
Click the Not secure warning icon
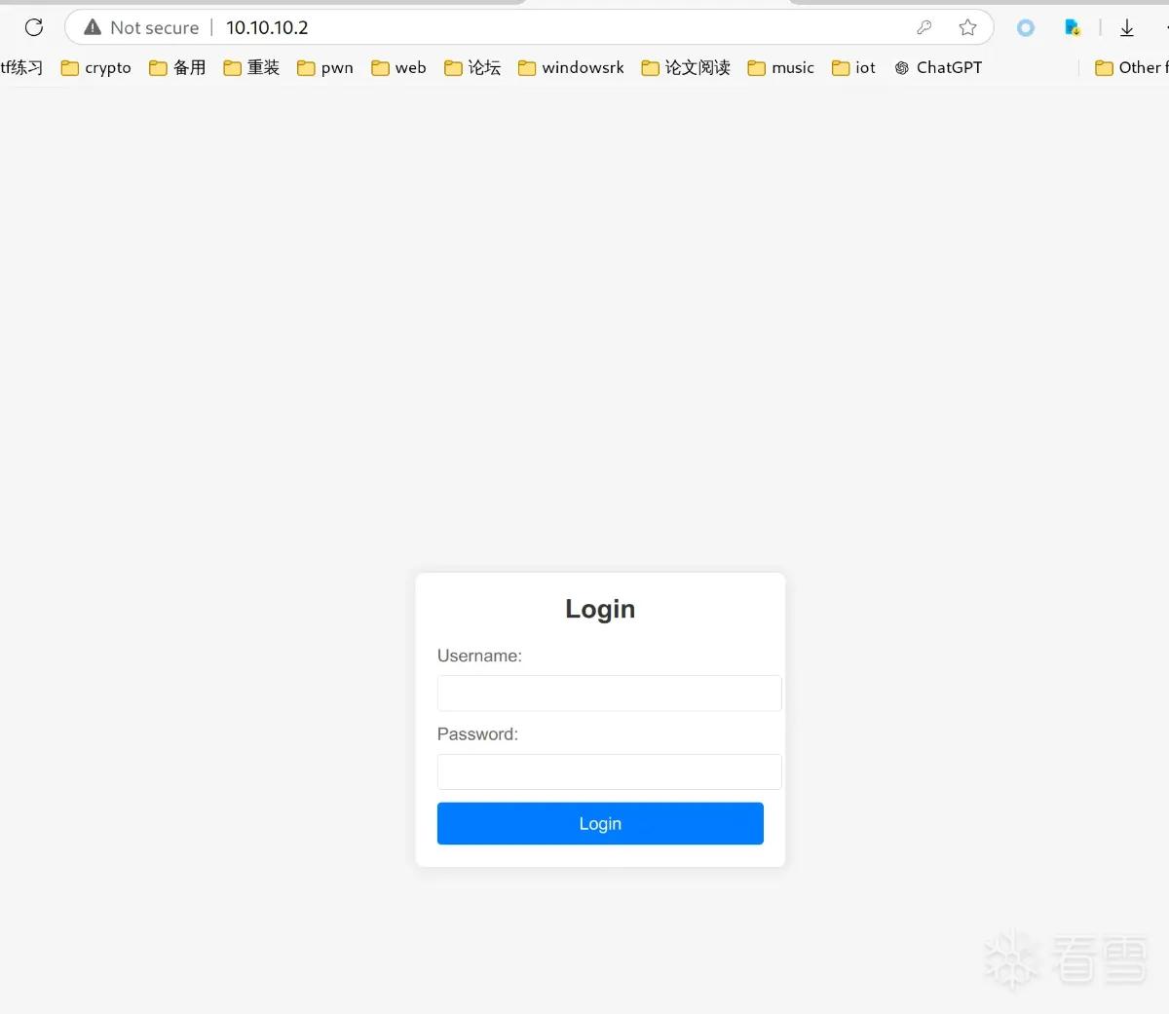(x=93, y=27)
